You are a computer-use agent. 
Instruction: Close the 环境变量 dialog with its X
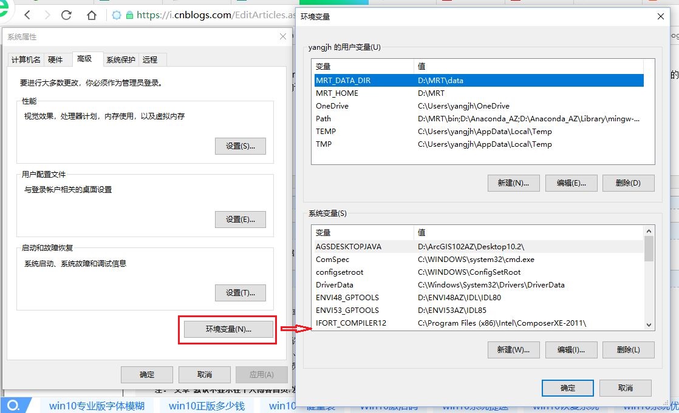[660, 16]
